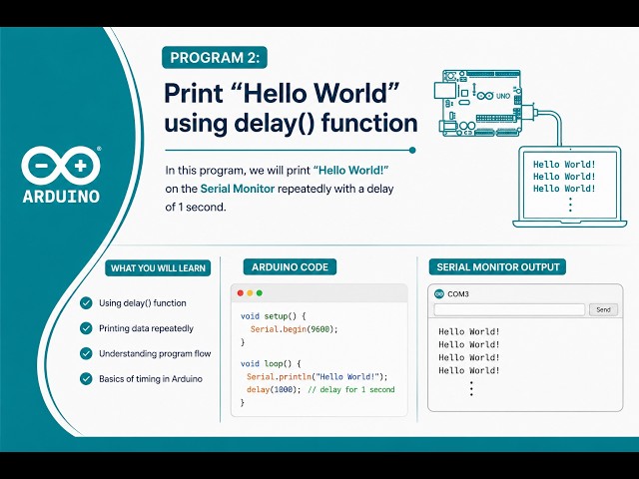Click the comment // delay for 1 second

click(351, 390)
